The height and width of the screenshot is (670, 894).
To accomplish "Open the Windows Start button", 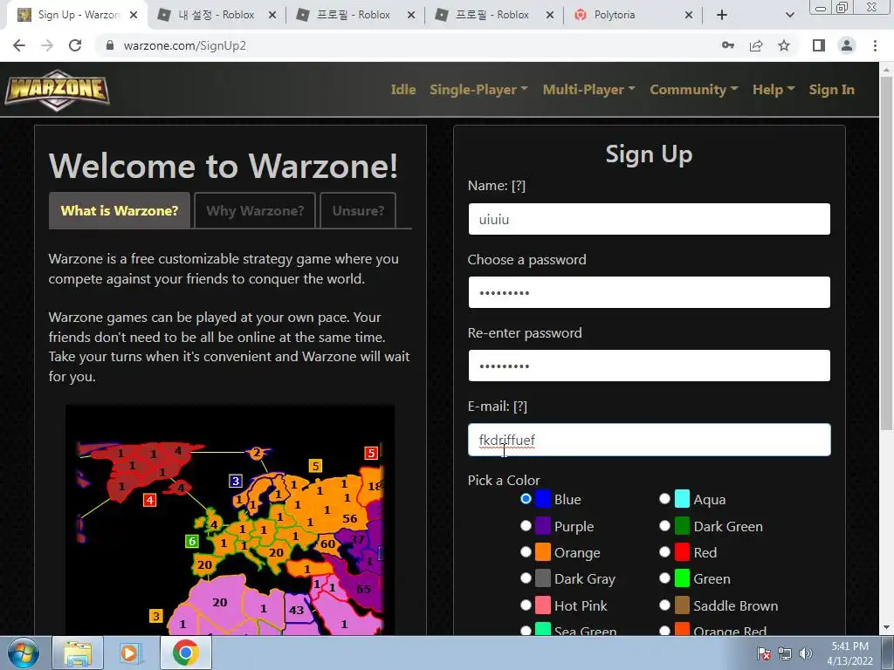I will [23, 653].
